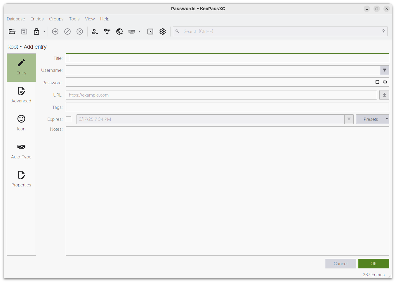Click into the Title field

pyautogui.click(x=227, y=58)
